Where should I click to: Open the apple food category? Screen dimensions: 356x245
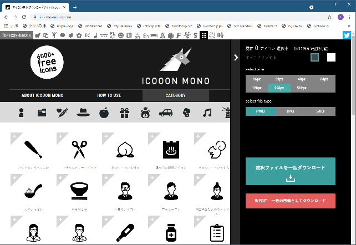104,113
